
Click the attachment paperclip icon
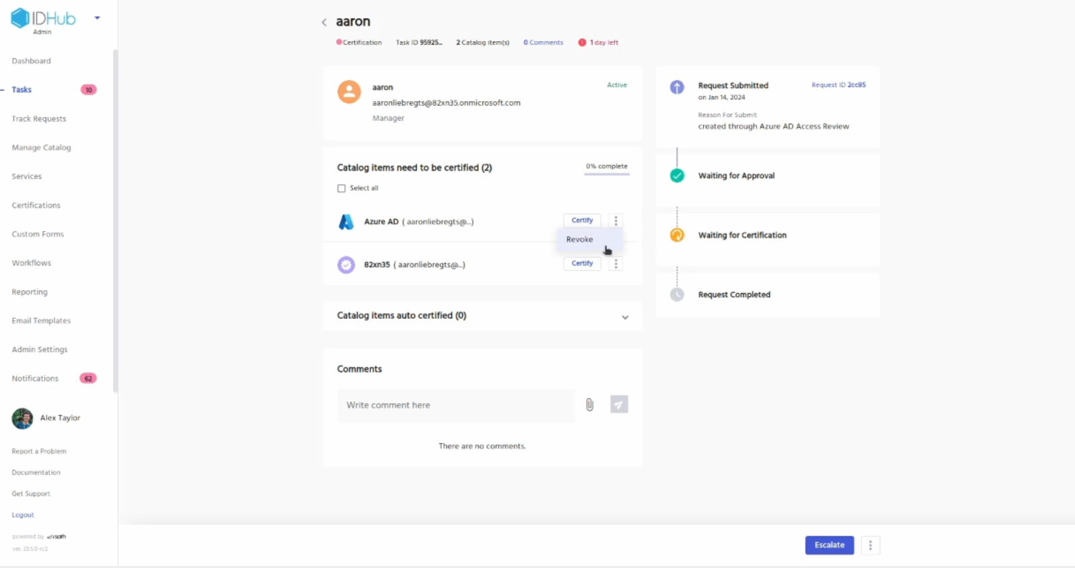pos(589,405)
